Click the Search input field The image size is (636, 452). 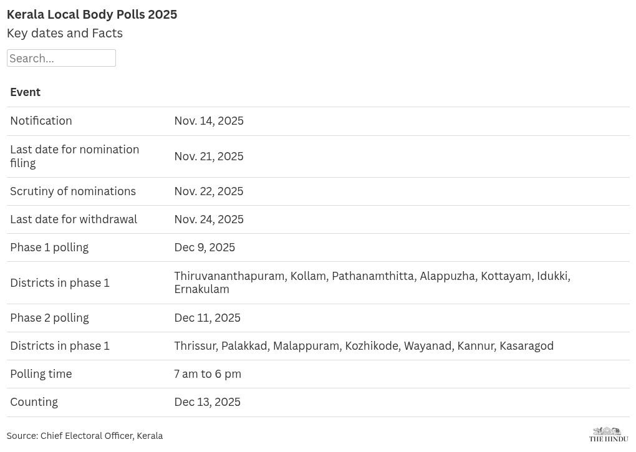pyautogui.click(x=61, y=58)
